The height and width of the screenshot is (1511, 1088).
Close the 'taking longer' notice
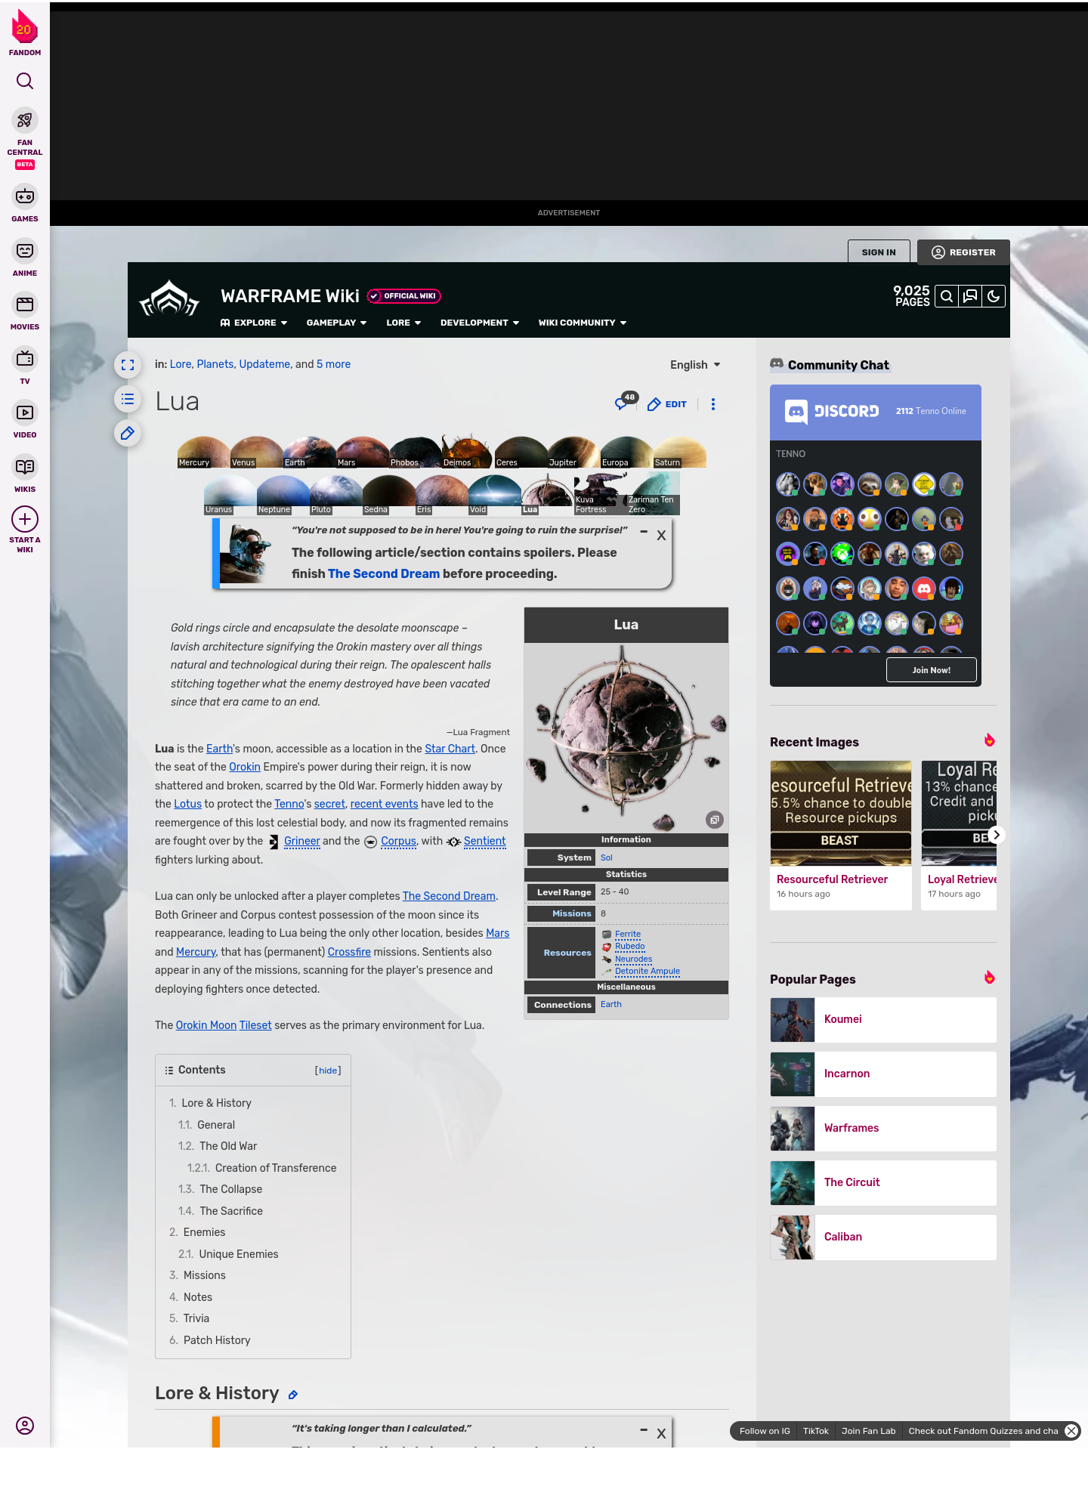[x=661, y=1433]
